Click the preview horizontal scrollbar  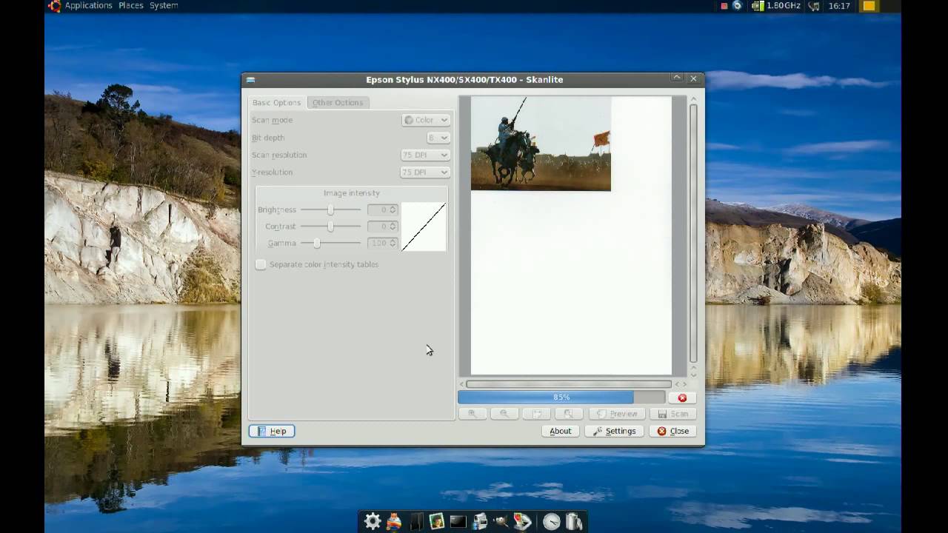tap(568, 384)
